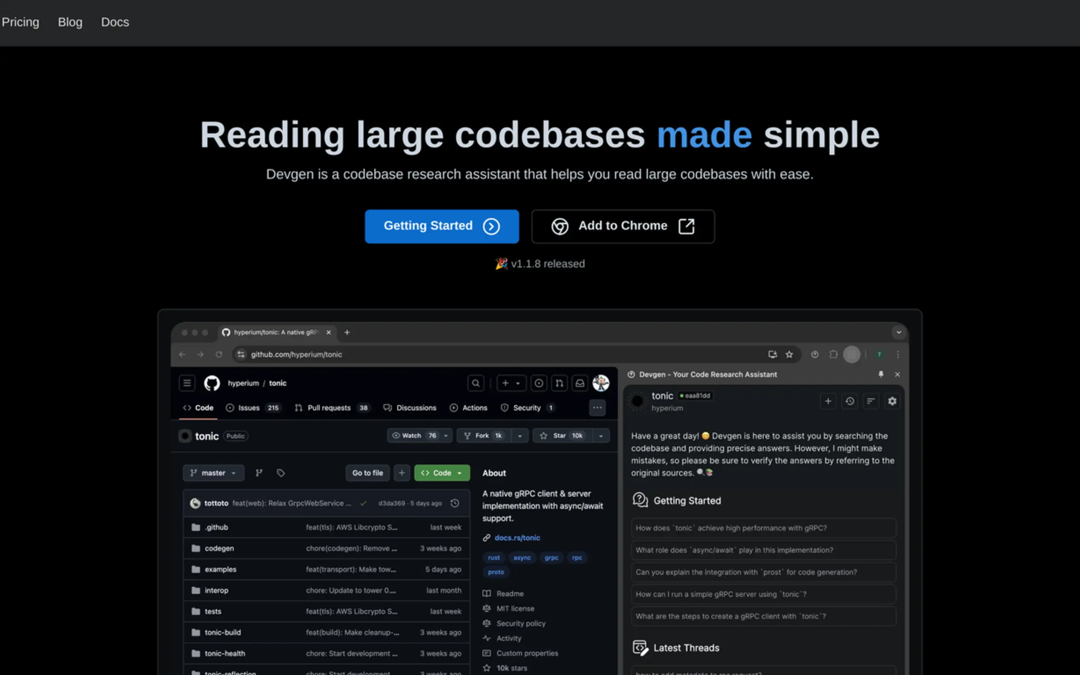Click the GitHub search magnifier icon
Image resolution: width=1080 pixels, height=675 pixels.
[475, 383]
